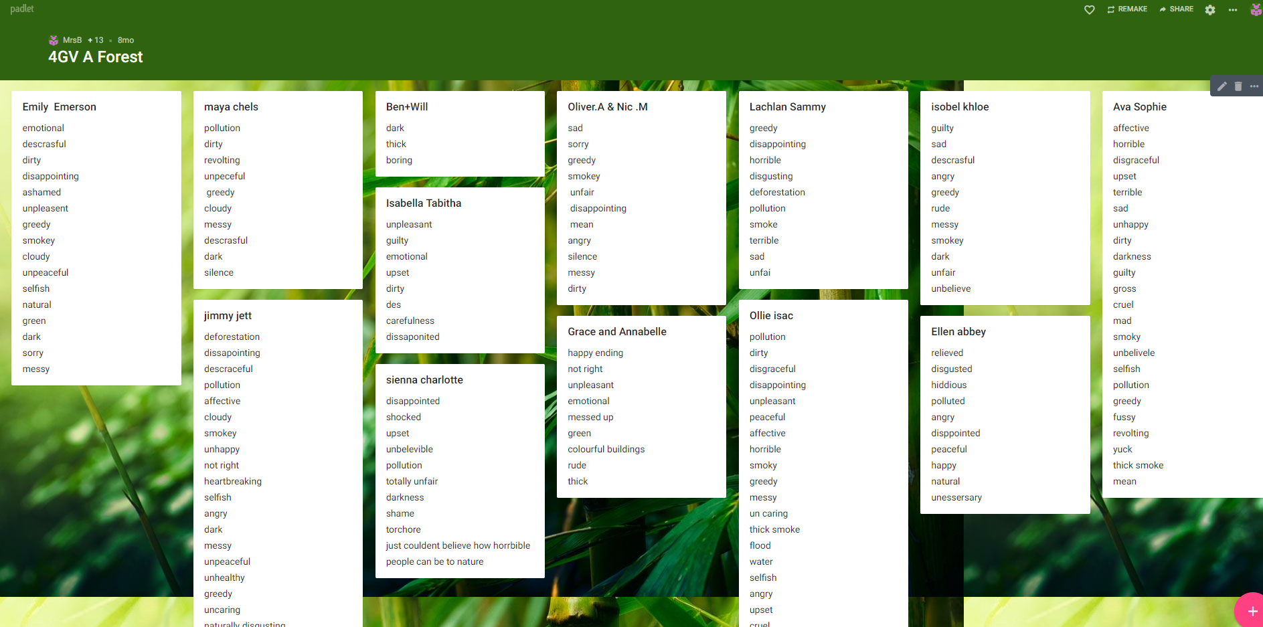Click 'totally unfair' in sienna charlotte post
Screen dimensions: 1263x627
pos(412,482)
